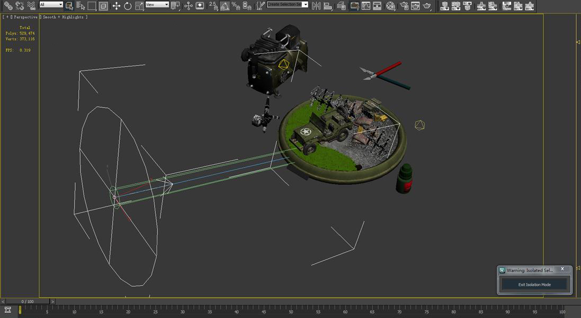Image resolution: width=581 pixels, height=318 pixels.
Task: Open the Material Editor
Action: coord(390,5)
